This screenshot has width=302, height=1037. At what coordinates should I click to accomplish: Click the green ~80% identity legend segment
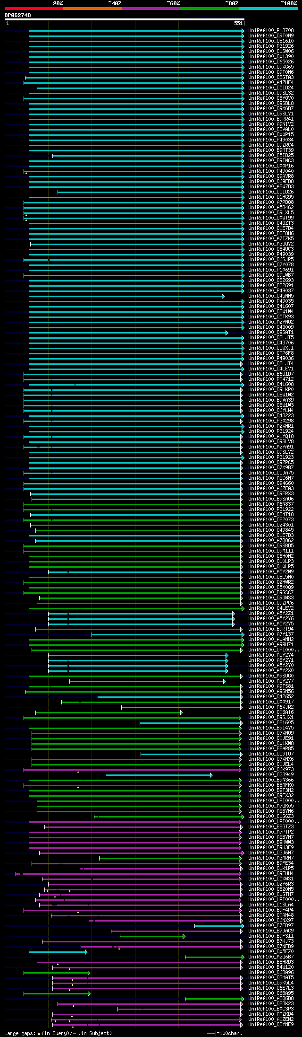pos(210,9)
